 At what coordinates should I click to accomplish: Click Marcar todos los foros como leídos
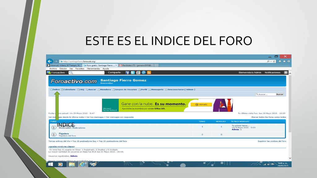(269, 117)
